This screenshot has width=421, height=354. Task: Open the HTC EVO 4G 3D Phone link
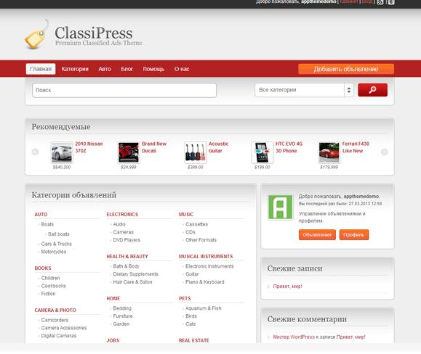[x=289, y=147]
